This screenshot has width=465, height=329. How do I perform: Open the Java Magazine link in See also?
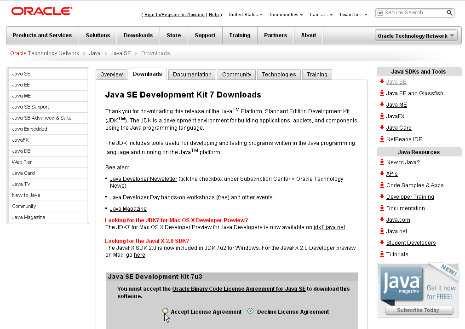coord(128,209)
